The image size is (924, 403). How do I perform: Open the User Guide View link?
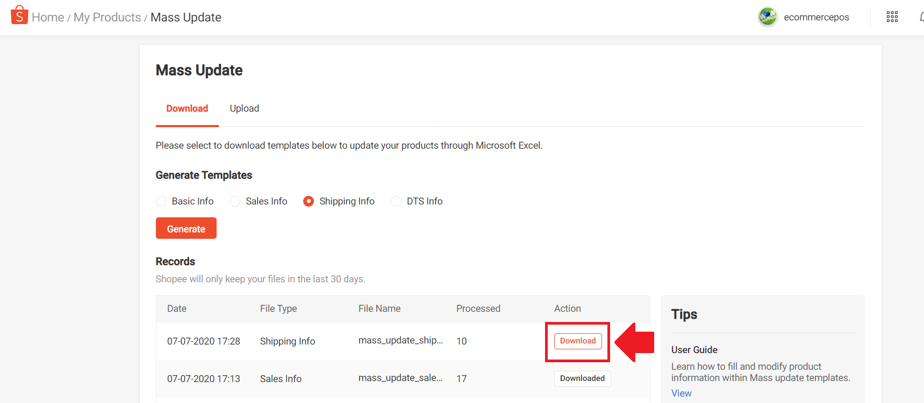pyautogui.click(x=681, y=393)
